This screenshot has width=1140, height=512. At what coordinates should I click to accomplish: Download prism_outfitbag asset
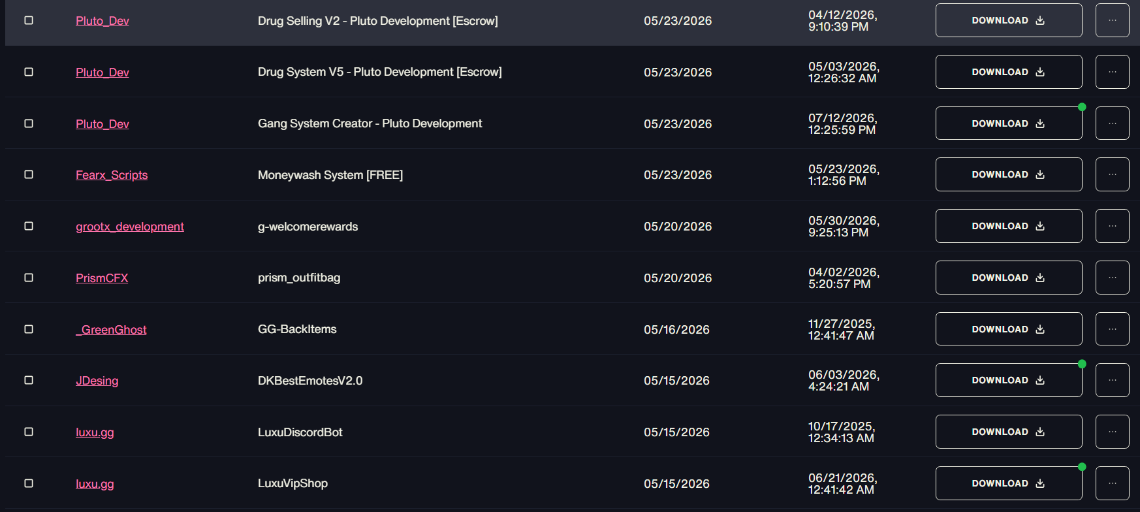(1009, 278)
